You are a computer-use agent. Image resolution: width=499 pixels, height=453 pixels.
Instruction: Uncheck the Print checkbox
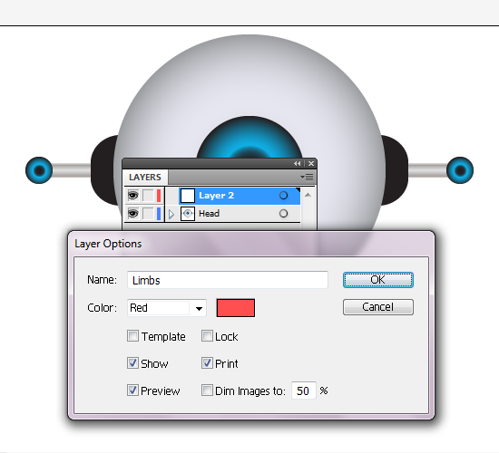click(x=207, y=363)
